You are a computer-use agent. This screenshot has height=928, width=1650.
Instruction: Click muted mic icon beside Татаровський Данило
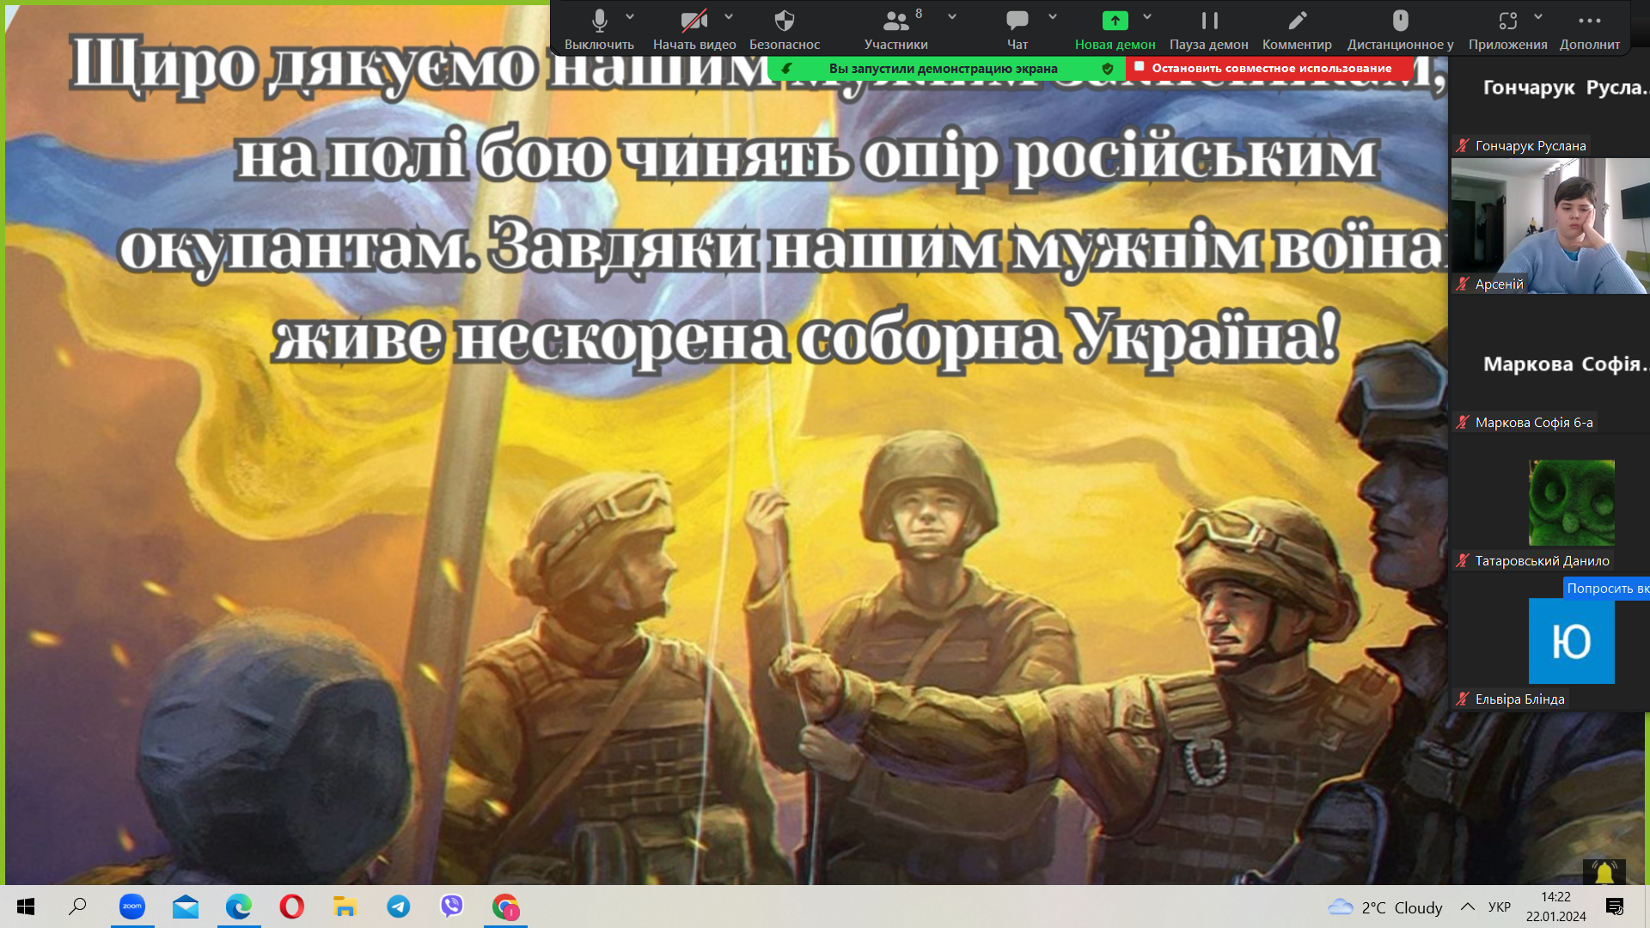click(1463, 560)
